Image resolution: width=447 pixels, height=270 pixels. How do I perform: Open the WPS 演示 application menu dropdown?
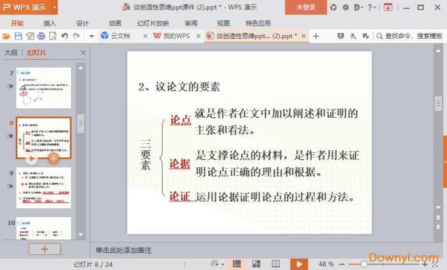pyautogui.click(x=54, y=7)
